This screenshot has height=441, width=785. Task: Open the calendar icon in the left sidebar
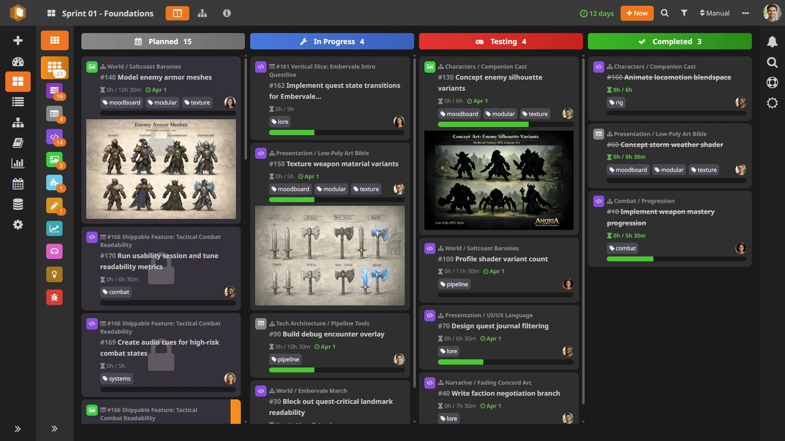pyautogui.click(x=18, y=184)
